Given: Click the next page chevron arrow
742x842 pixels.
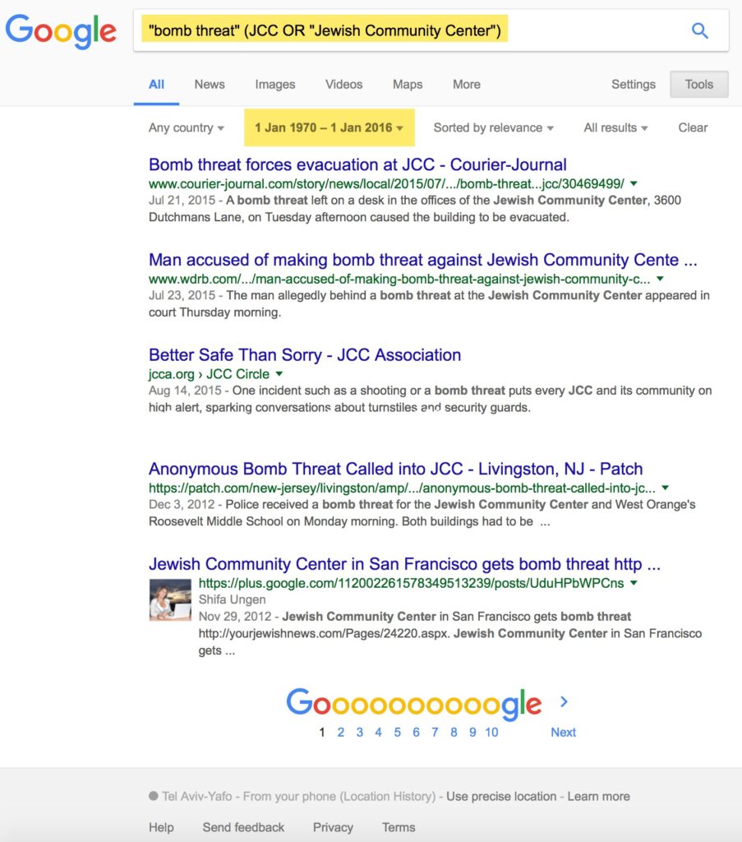Looking at the screenshot, I should (x=564, y=702).
